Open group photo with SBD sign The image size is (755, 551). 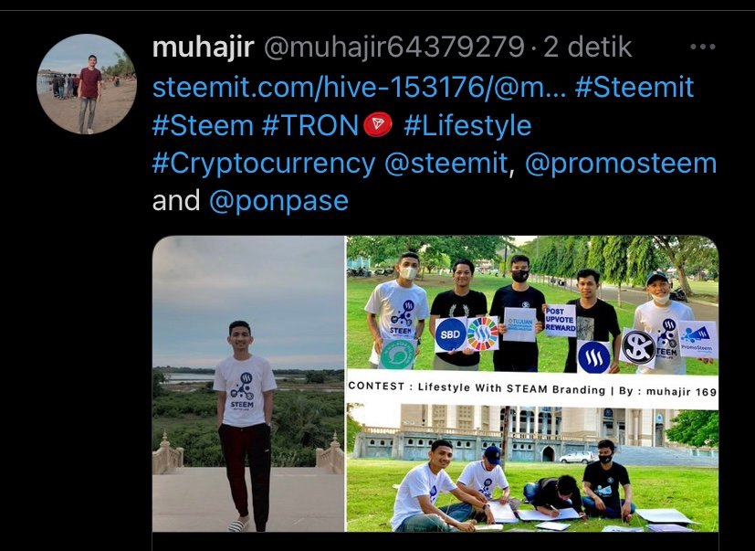pyautogui.click(x=532, y=303)
